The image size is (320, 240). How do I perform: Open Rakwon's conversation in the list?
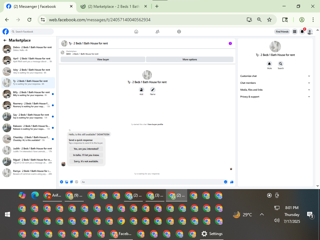click(x=28, y=127)
